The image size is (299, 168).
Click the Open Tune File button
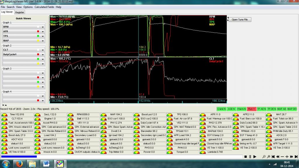239,20
